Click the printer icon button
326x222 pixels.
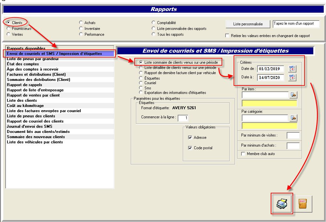tap(282, 203)
